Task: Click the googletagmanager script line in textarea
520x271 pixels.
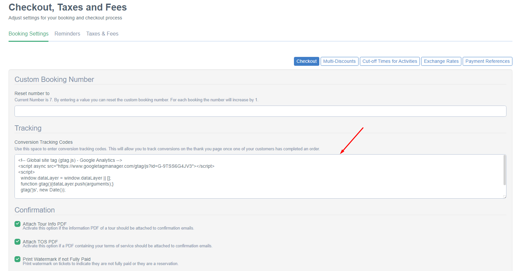Action: [x=116, y=166]
